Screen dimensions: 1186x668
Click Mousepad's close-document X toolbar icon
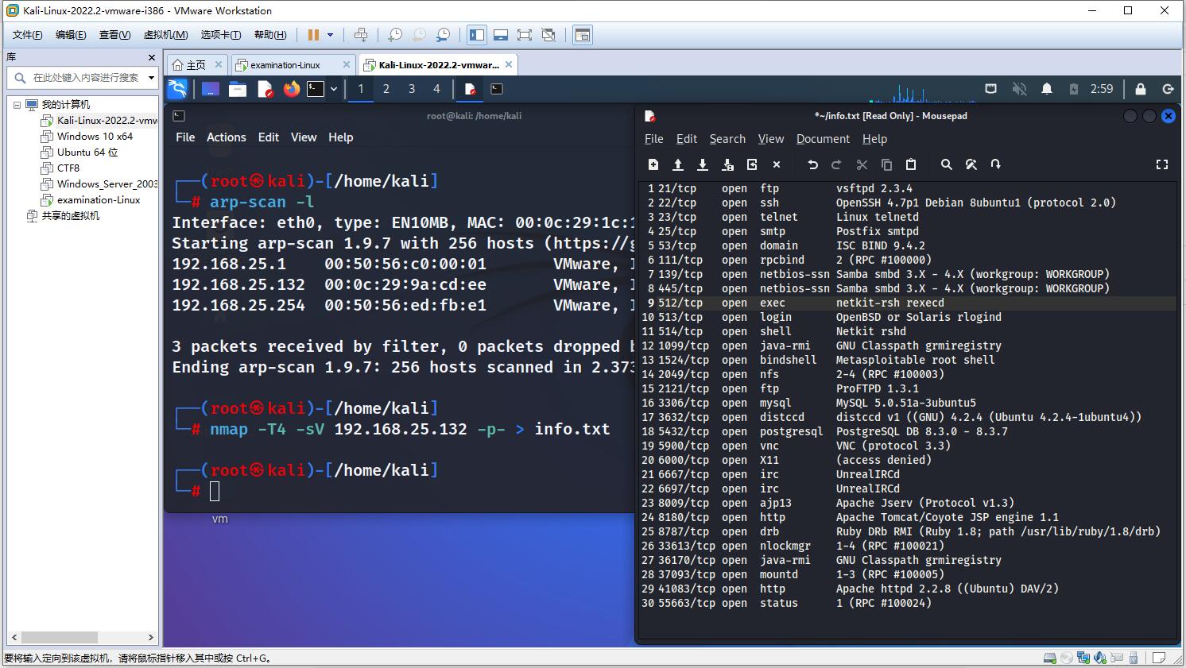(777, 164)
